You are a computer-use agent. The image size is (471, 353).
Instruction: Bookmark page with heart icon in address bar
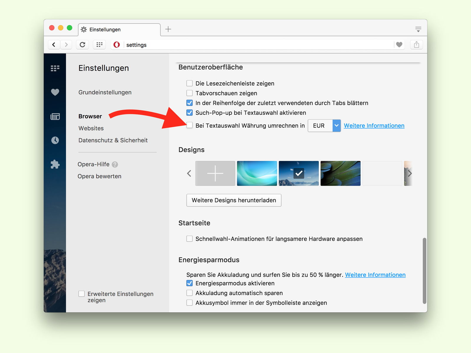[x=399, y=45]
